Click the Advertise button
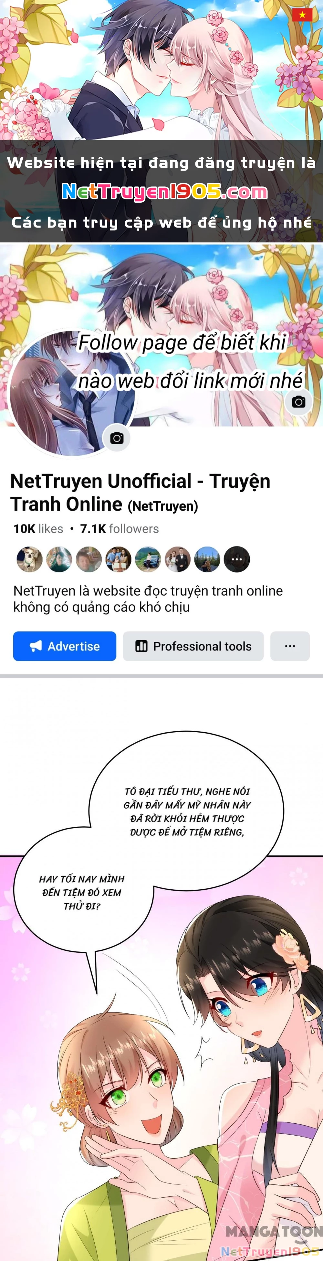Image resolution: width=323 pixels, height=1261 pixels. click(65, 646)
